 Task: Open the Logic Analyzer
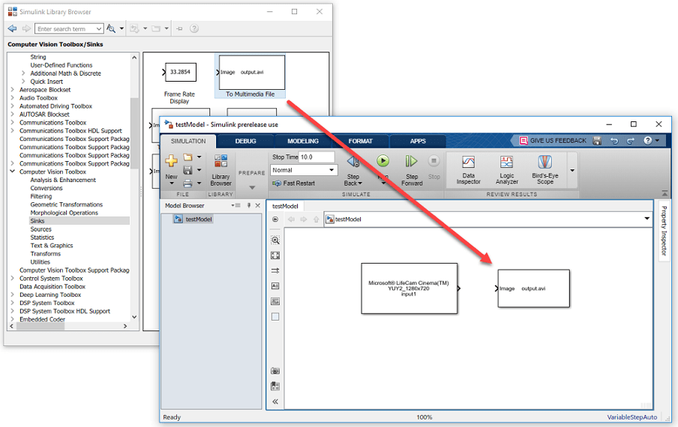pos(507,170)
